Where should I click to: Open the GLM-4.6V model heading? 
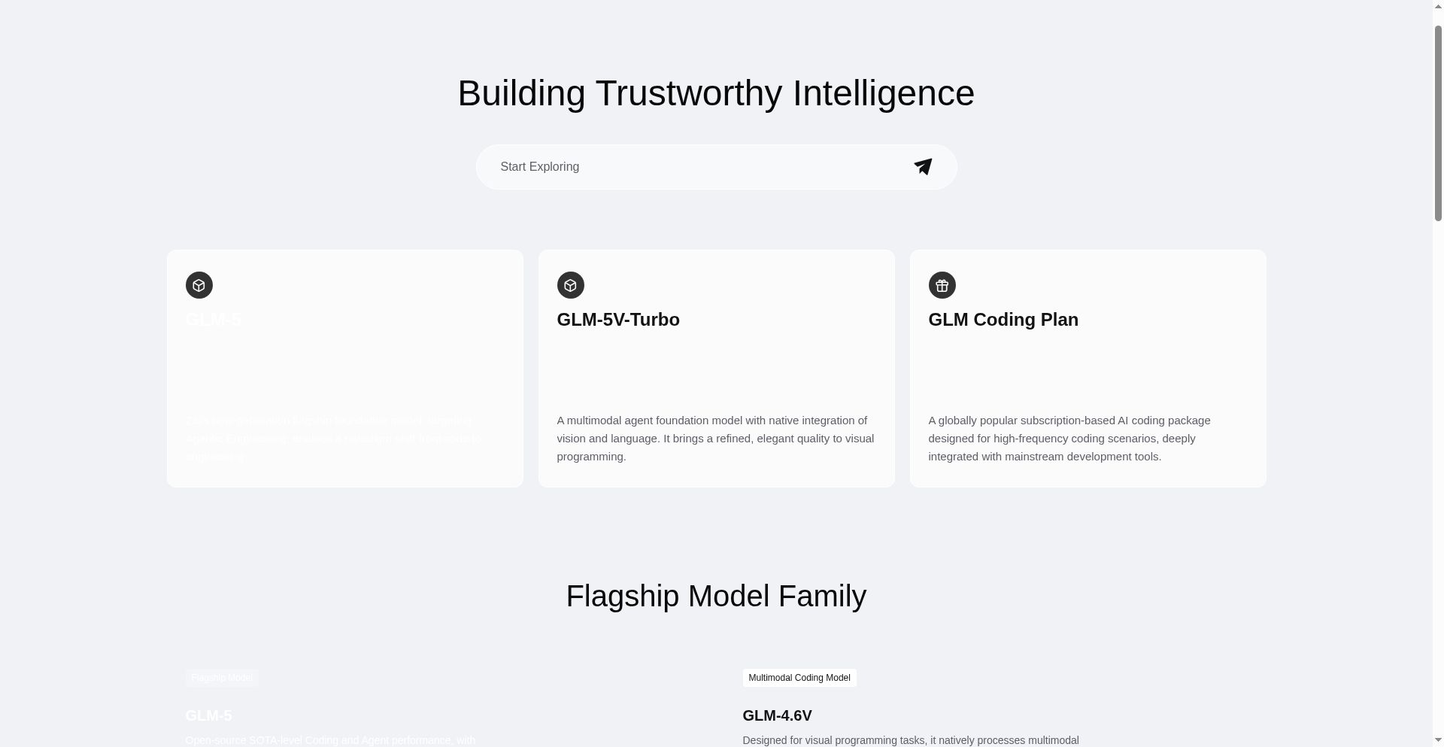777,715
